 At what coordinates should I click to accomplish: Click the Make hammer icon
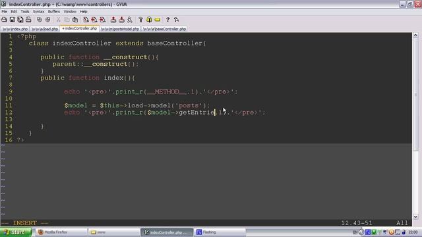(x=140, y=20)
